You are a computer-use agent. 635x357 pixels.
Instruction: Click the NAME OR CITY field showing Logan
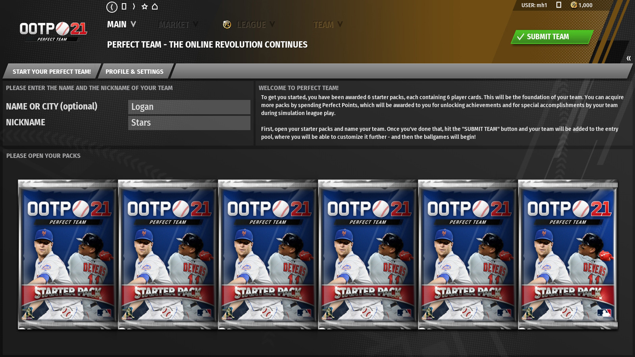pos(189,107)
